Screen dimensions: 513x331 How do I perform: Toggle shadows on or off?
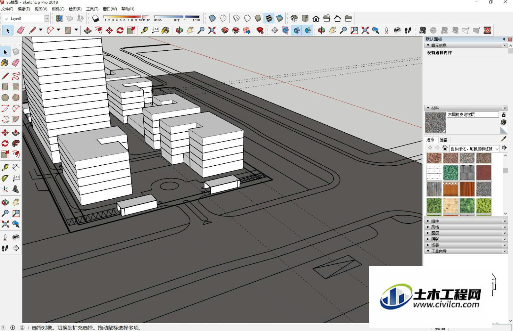click(x=95, y=18)
